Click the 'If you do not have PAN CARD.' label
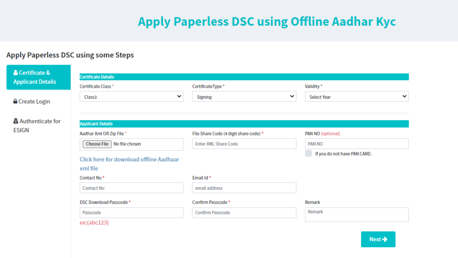This screenshot has height=258, width=458. point(343,154)
